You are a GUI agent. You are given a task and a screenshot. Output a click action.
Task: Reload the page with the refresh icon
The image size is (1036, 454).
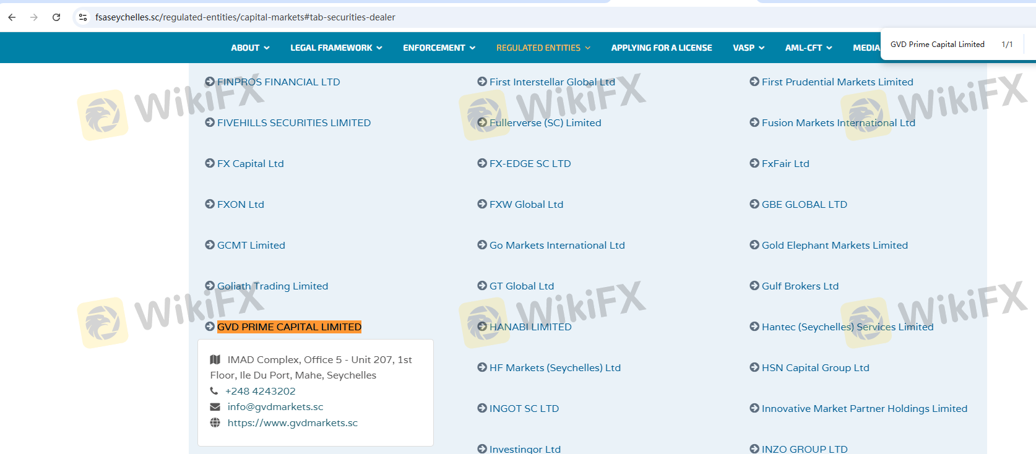click(56, 17)
